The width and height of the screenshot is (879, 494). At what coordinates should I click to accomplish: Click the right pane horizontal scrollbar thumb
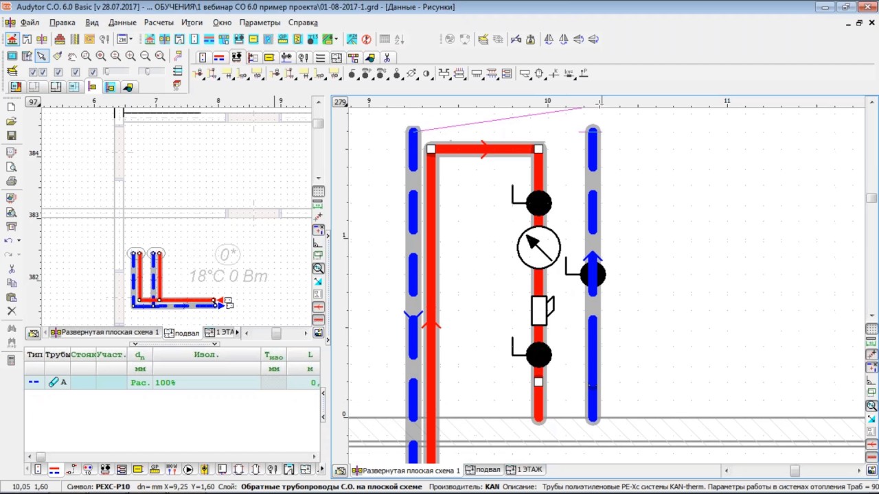click(x=795, y=471)
